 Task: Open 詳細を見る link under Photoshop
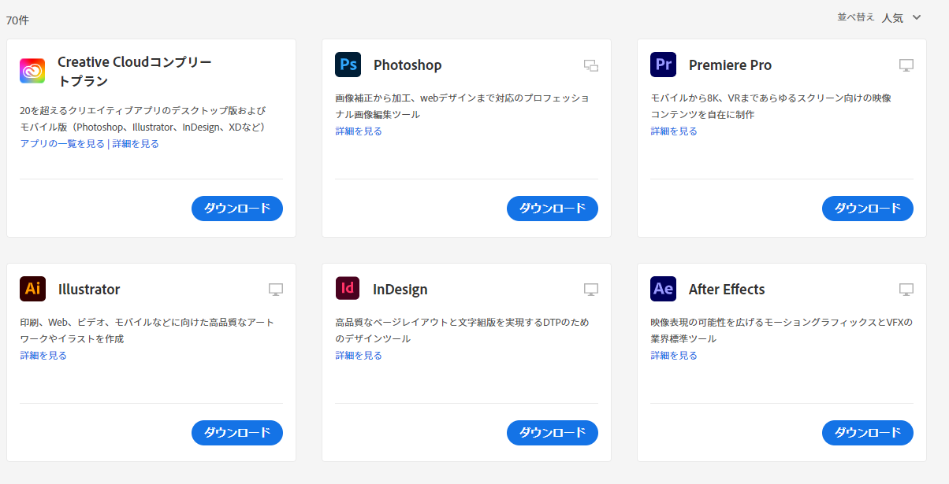tap(359, 131)
